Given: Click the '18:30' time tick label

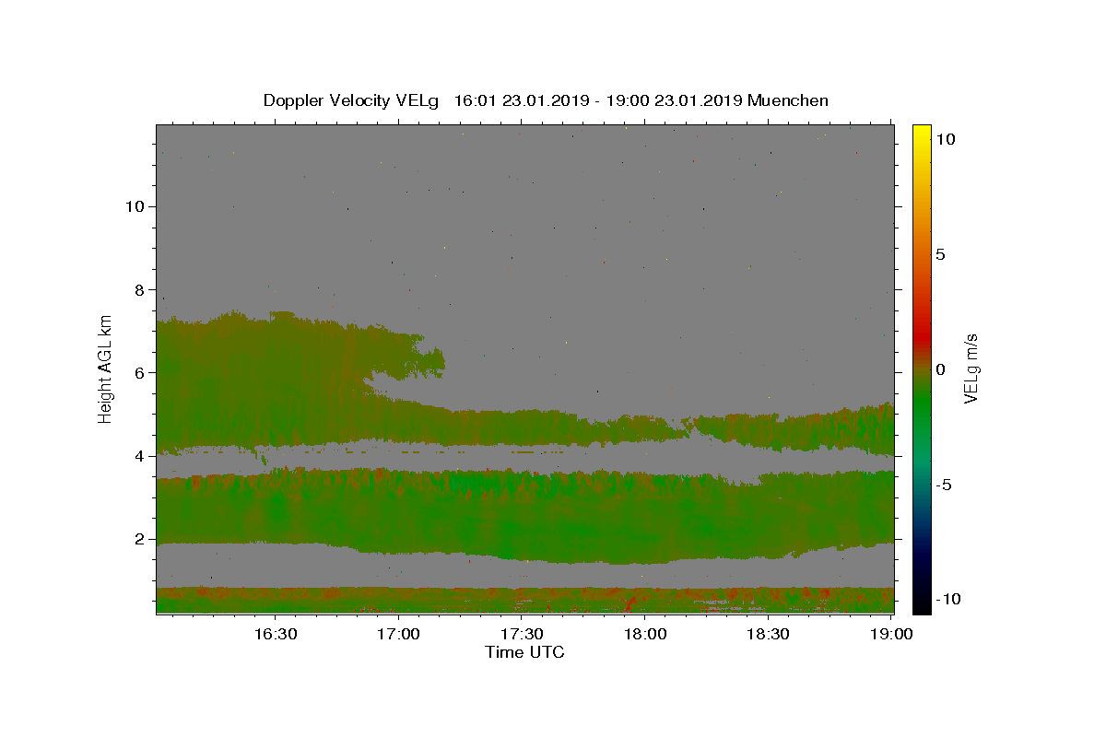Looking at the screenshot, I should pos(769,635).
